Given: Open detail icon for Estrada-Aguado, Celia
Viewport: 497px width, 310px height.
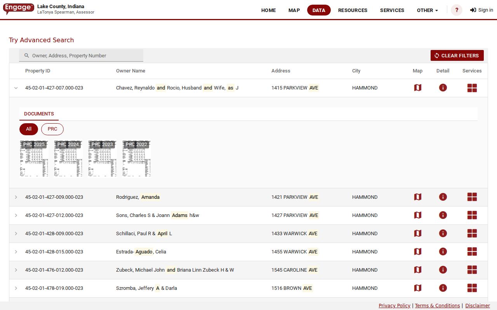Looking at the screenshot, I should click(443, 252).
